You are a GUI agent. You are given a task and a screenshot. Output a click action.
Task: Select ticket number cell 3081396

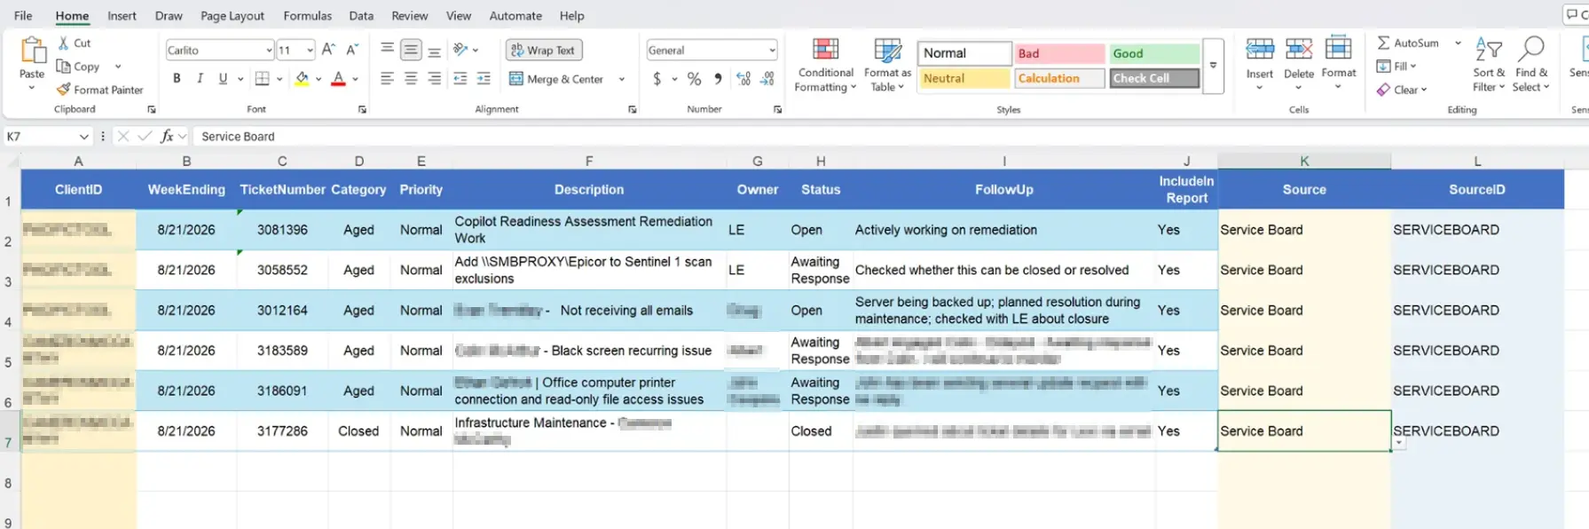coord(282,230)
